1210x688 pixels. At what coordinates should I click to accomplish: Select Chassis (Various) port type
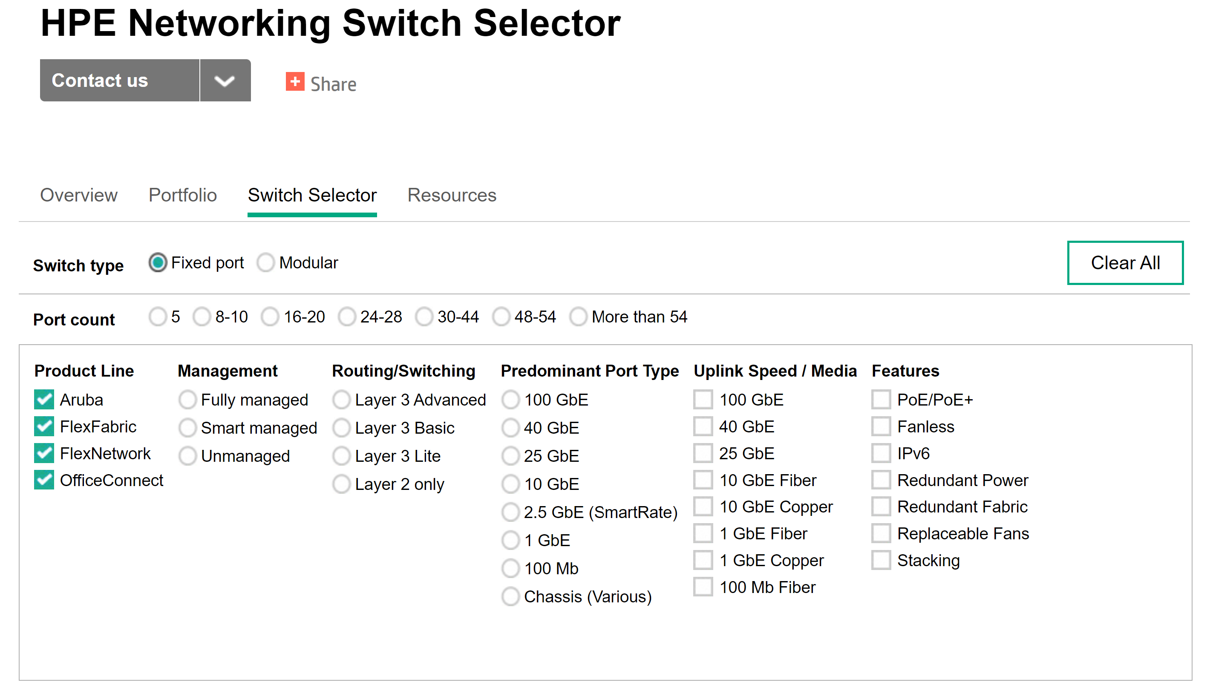coord(510,597)
